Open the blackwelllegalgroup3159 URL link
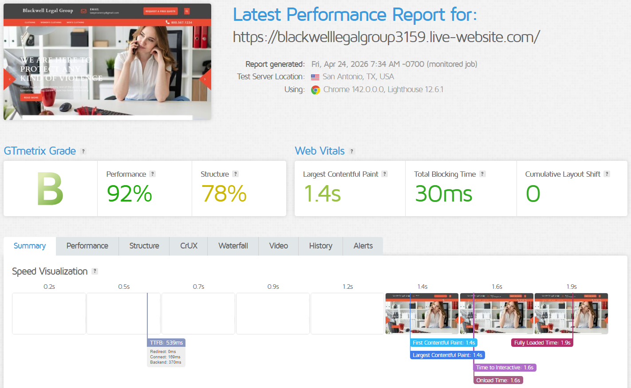The image size is (631, 388). point(386,37)
